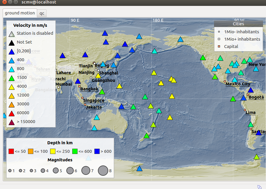Click the red 60000 legend triangle

coord(12,114)
